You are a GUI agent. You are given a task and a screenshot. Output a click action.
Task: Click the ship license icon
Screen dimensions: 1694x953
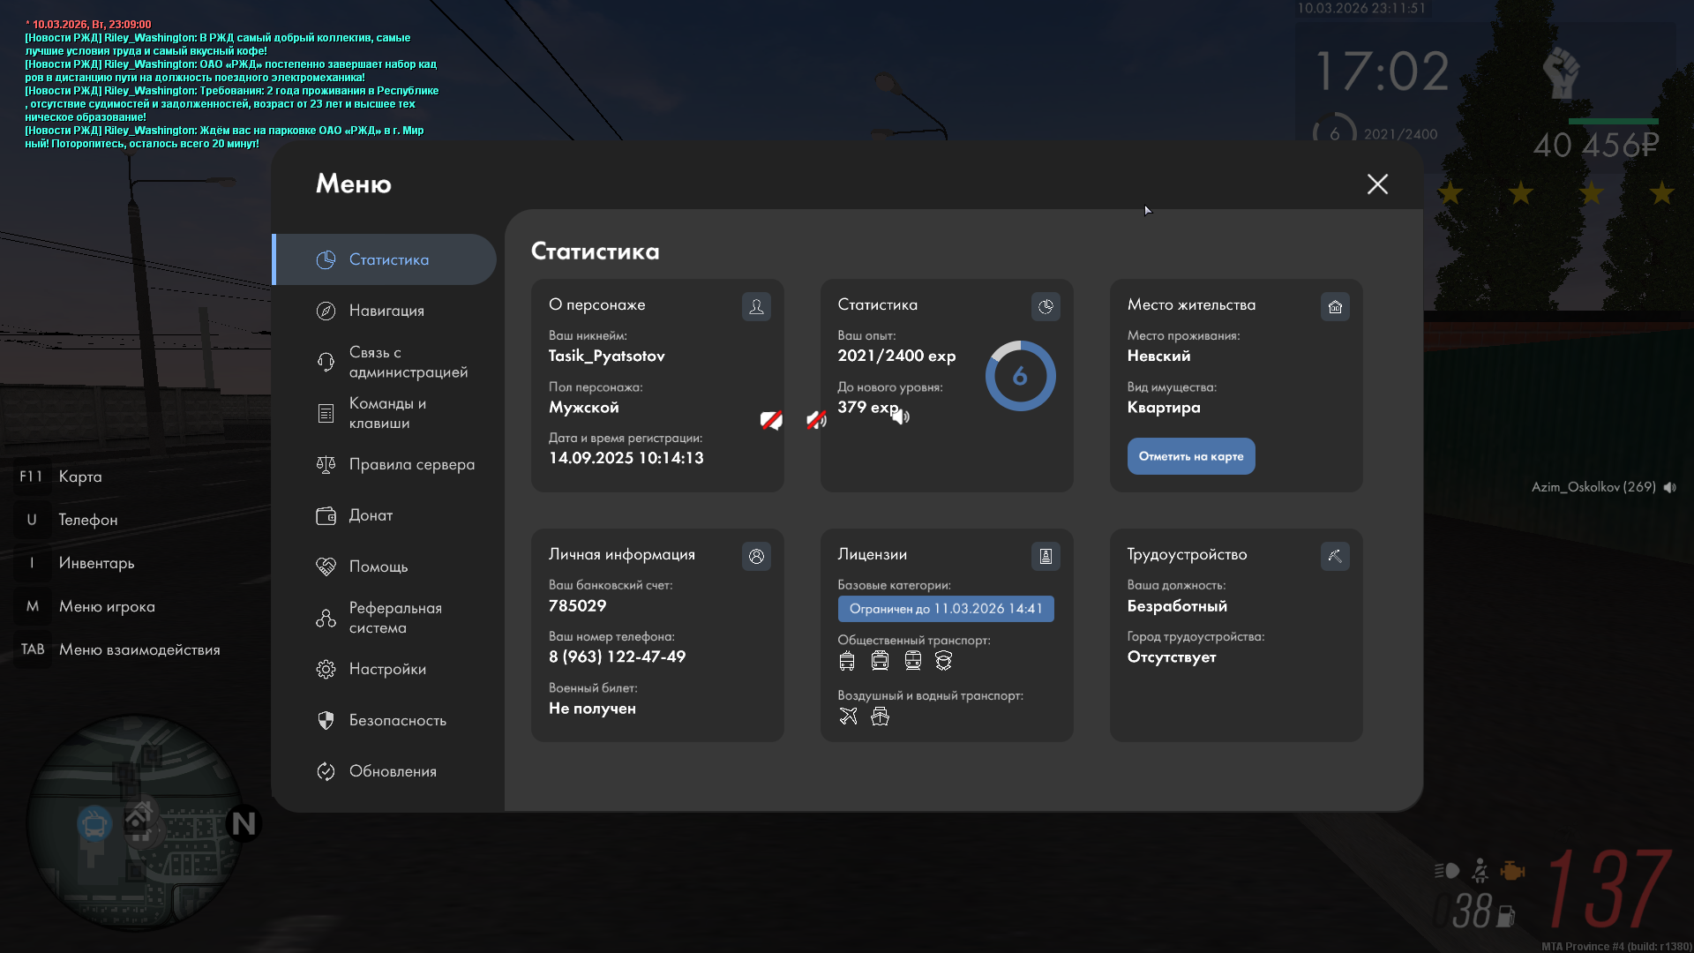tap(880, 717)
